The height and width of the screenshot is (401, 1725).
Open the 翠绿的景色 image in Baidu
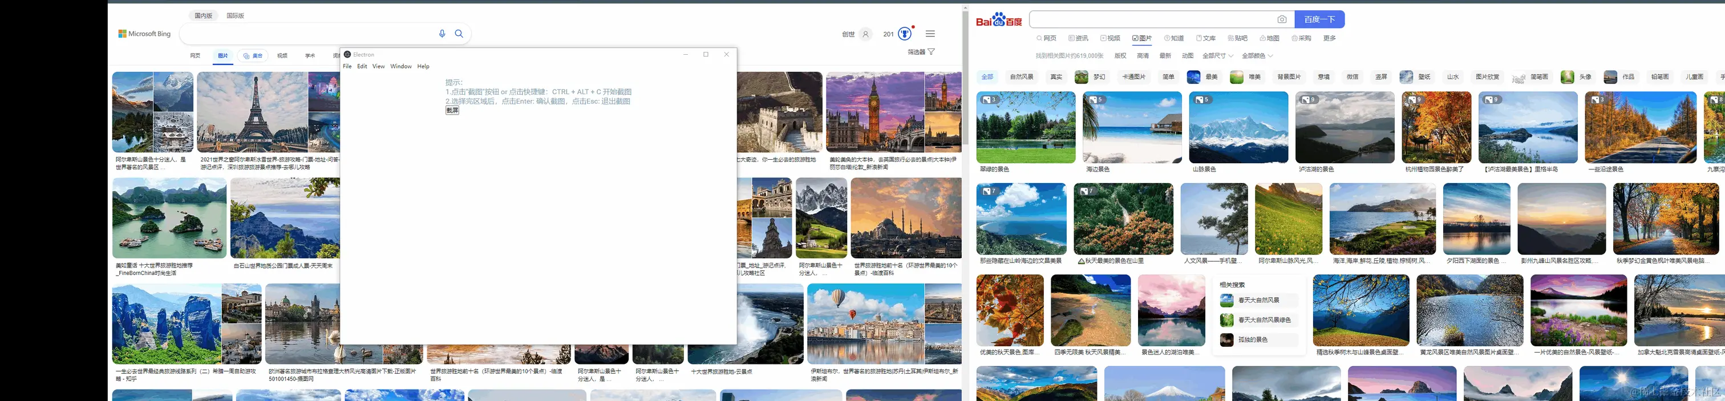(x=1026, y=127)
